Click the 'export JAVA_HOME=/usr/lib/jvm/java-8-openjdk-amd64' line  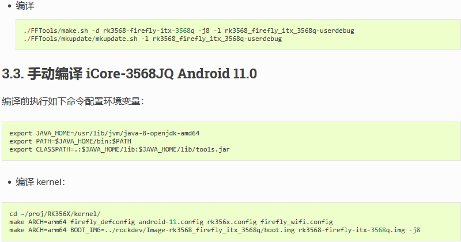(104, 133)
